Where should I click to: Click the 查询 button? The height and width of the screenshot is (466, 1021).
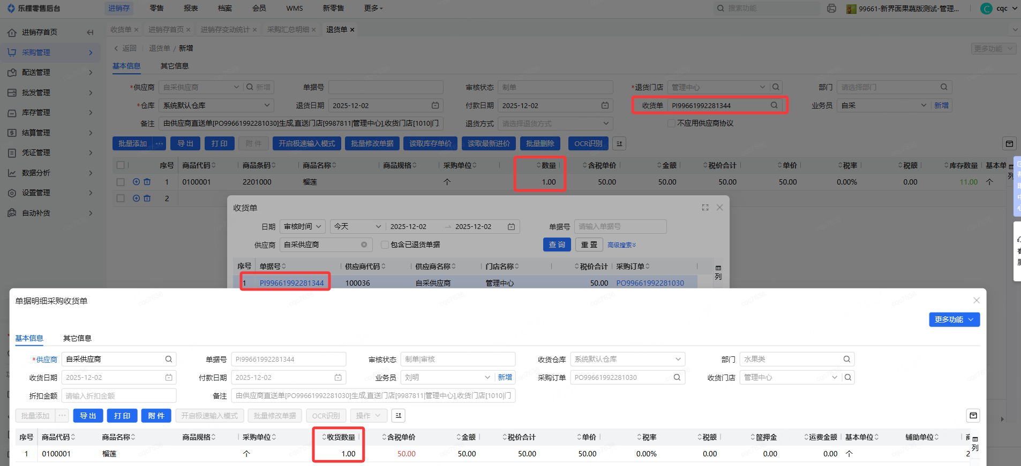[x=557, y=245]
